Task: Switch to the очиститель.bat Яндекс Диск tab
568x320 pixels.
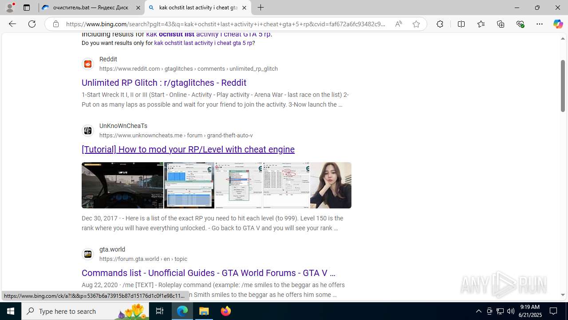Action: coord(91,8)
